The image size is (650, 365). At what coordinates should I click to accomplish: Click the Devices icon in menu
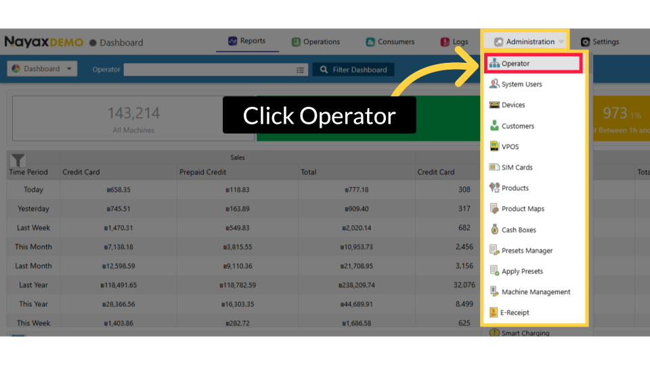pos(494,105)
